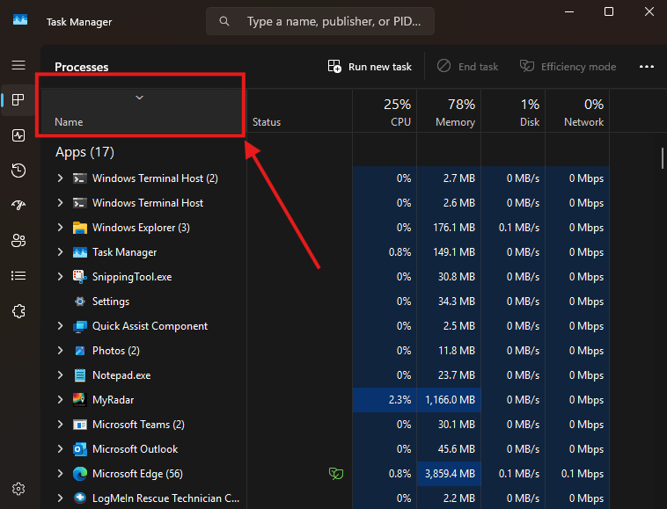Click the SnippingTool.exe icon
The width and height of the screenshot is (667, 509).
pyautogui.click(x=79, y=277)
